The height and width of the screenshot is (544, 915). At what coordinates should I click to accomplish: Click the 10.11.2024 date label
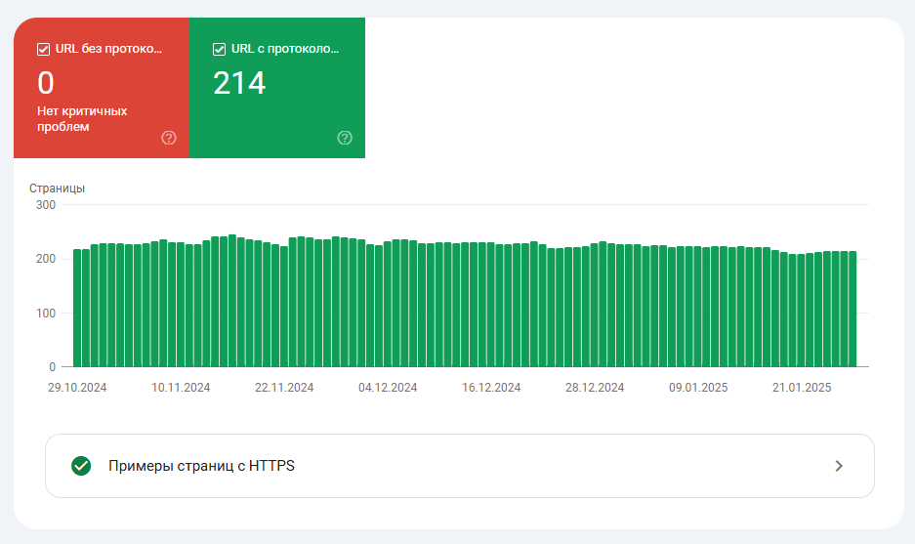181,388
